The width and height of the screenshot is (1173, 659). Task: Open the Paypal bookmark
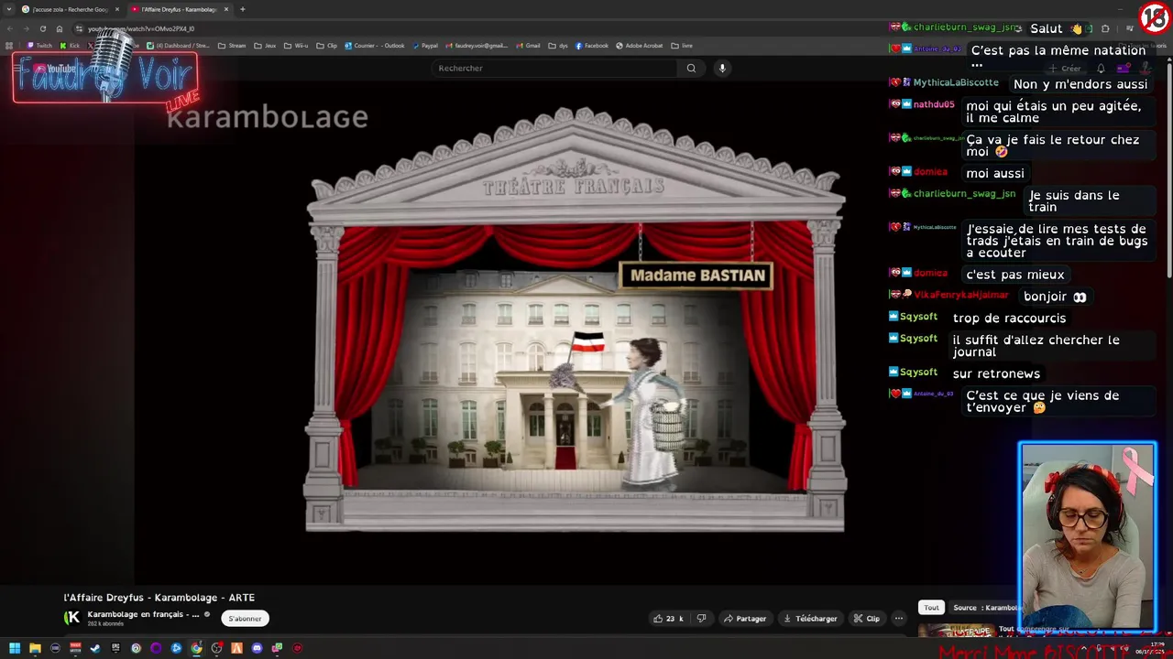click(x=425, y=46)
